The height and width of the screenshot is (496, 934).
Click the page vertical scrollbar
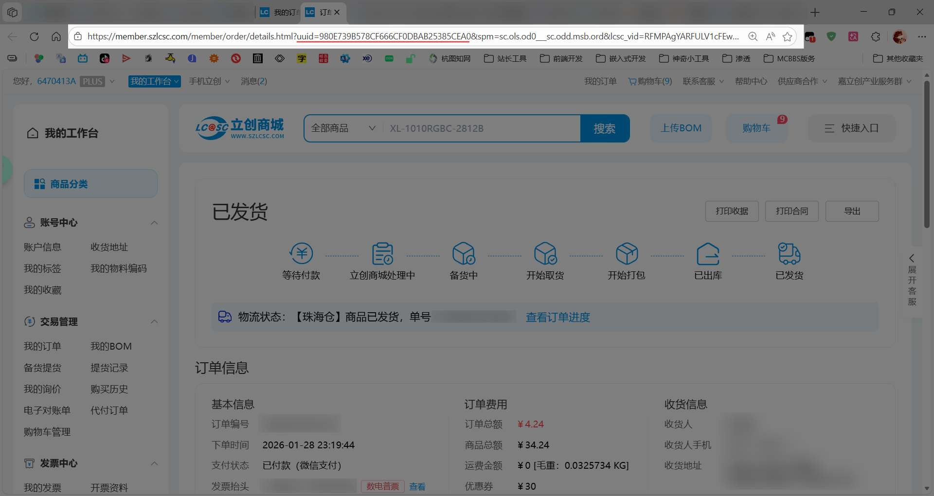pyautogui.click(x=927, y=156)
